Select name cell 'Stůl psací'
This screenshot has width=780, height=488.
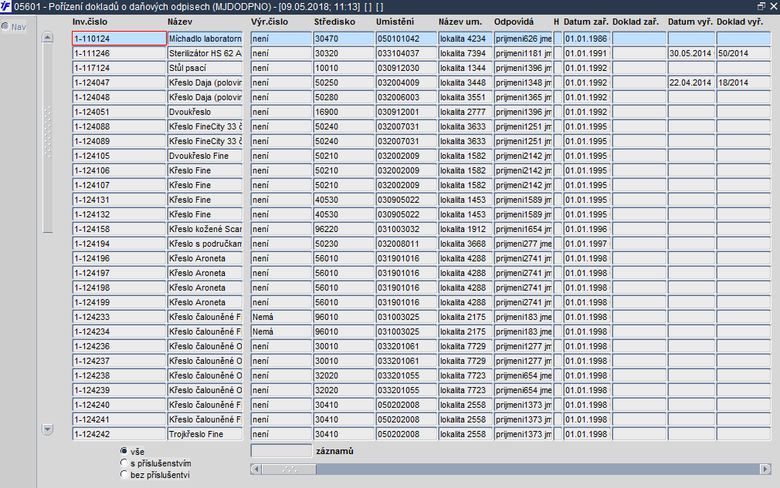[205, 68]
